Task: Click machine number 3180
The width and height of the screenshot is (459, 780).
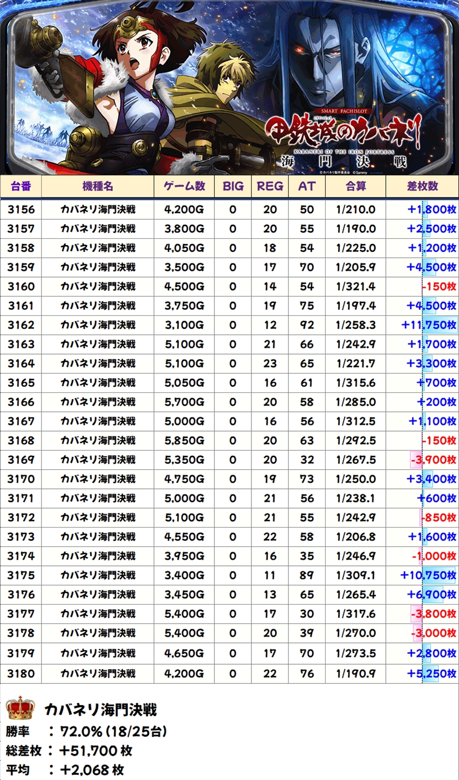Action: [x=21, y=673]
